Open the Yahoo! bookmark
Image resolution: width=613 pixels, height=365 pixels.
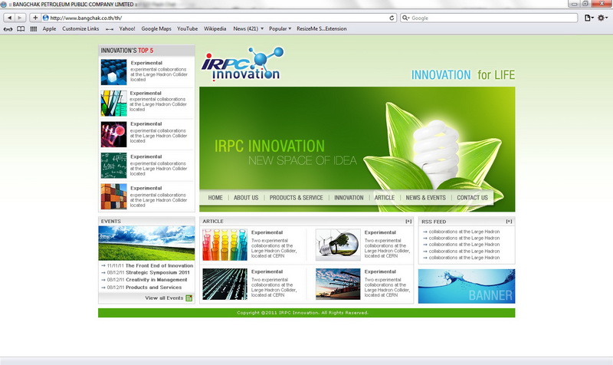click(x=127, y=28)
